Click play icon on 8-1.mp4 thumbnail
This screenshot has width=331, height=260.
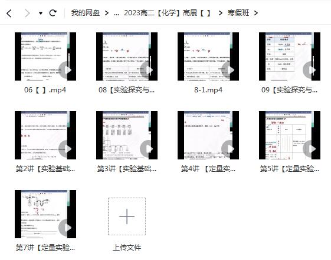(x=228, y=69)
